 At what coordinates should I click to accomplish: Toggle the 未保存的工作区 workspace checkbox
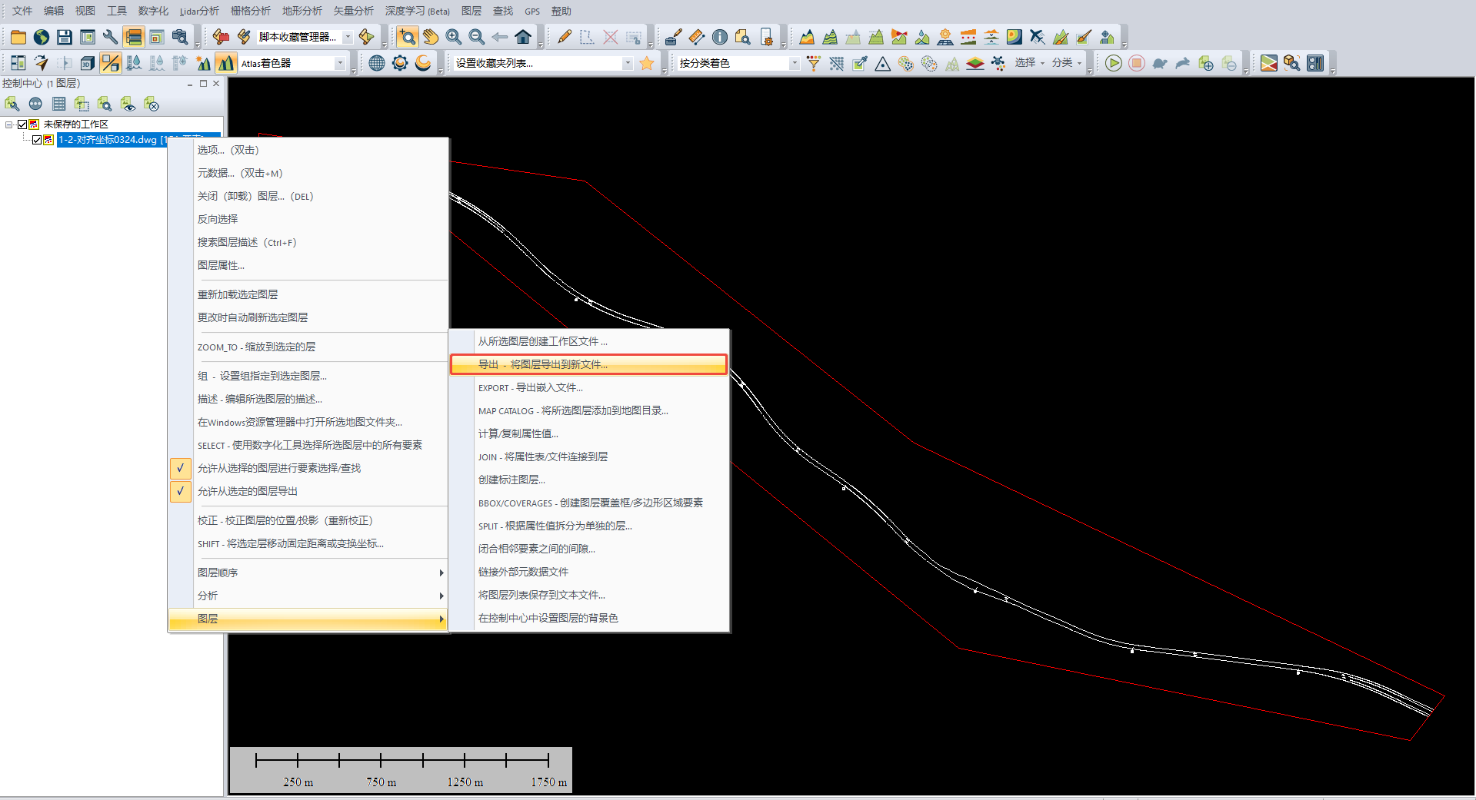tap(22, 124)
